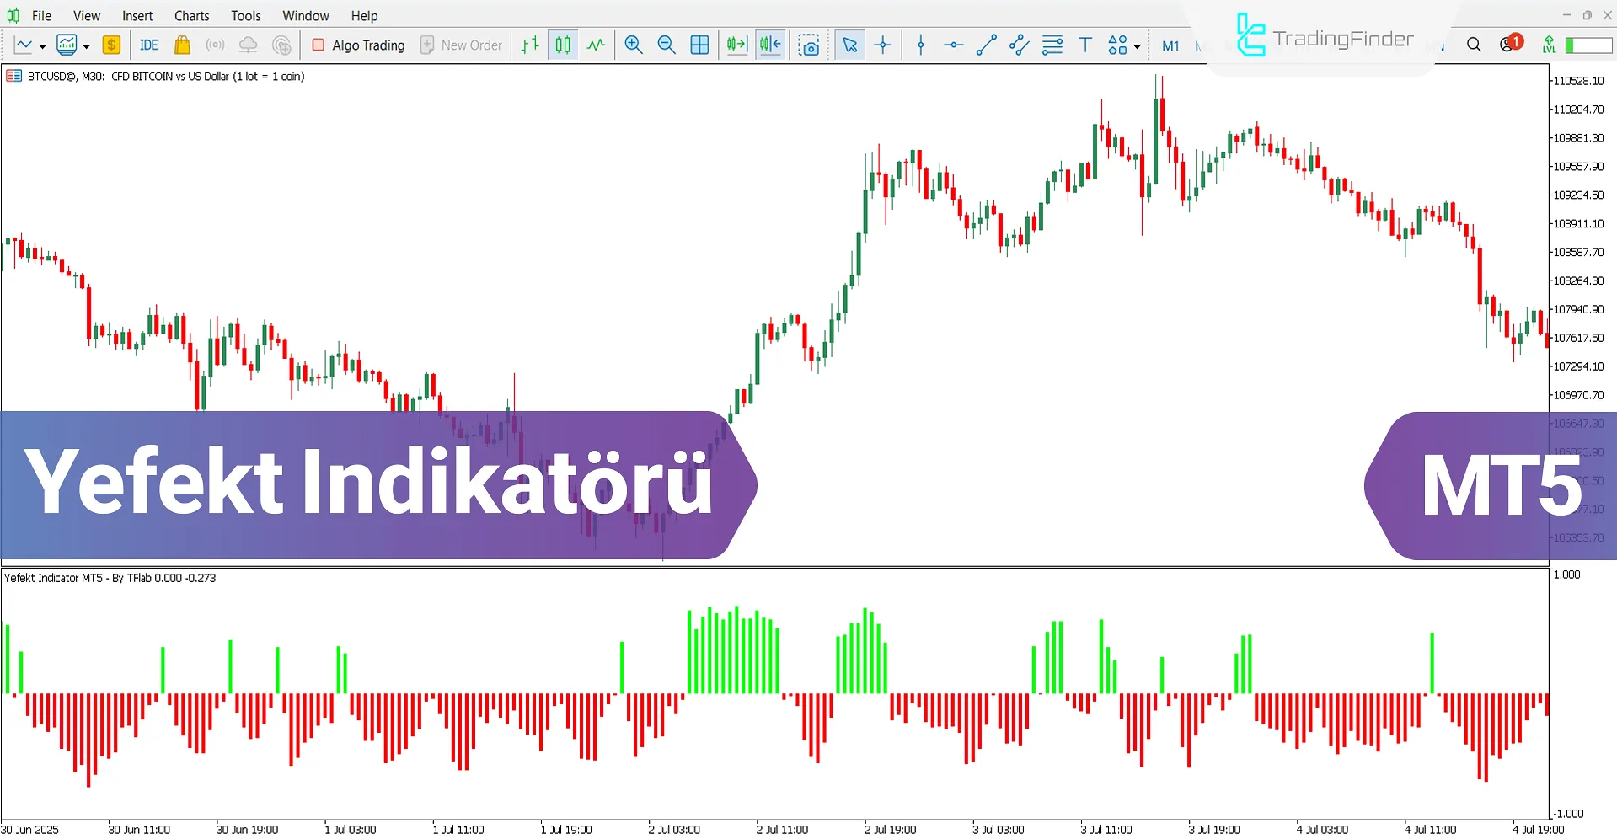Screen dimensions: 1617x839
Task: Open the search field
Action: 1475,44
